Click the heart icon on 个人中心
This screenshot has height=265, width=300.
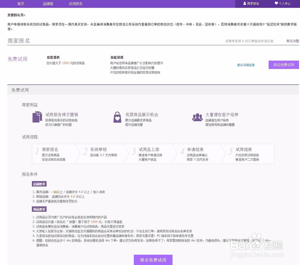(277, 4)
